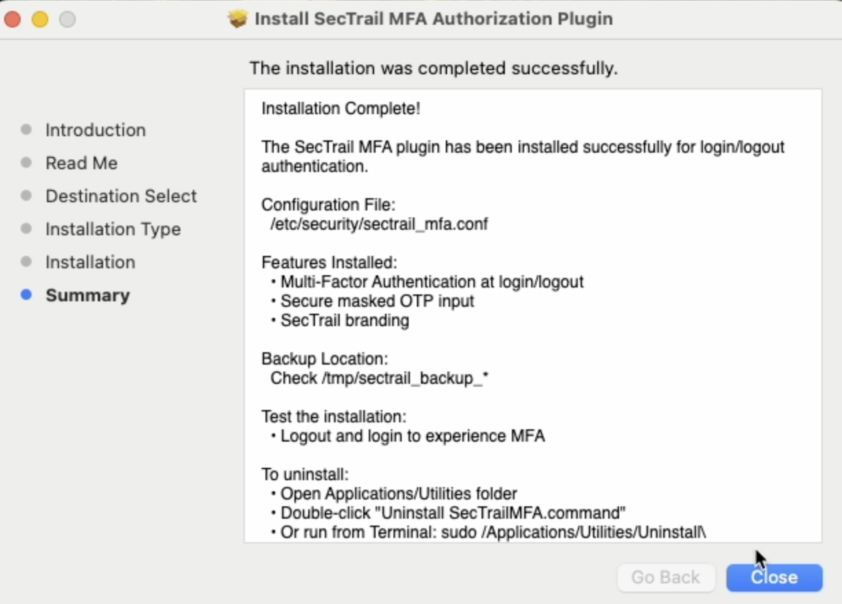Click the Installation Type step indicator dot

pos(26,229)
